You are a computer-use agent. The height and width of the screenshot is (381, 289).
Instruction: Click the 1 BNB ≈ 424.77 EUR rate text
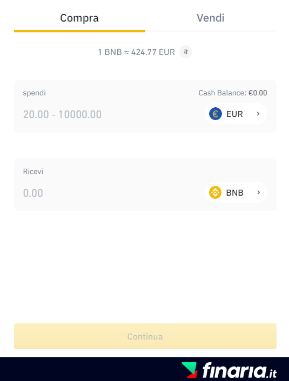tap(136, 52)
